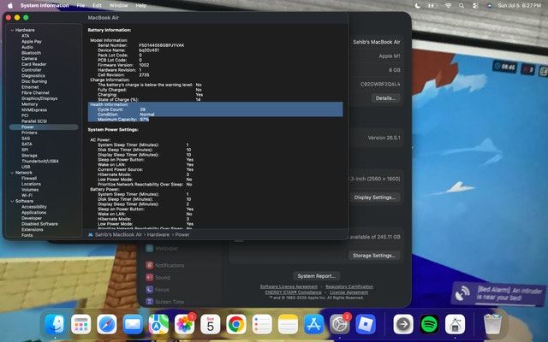Click the Storage Settings button
The height and width of the screenshot is (342, 548).
coord(374,256)
